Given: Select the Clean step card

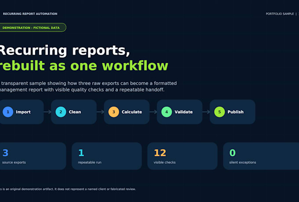Looking at the screenshot, I should click(74, 112).
